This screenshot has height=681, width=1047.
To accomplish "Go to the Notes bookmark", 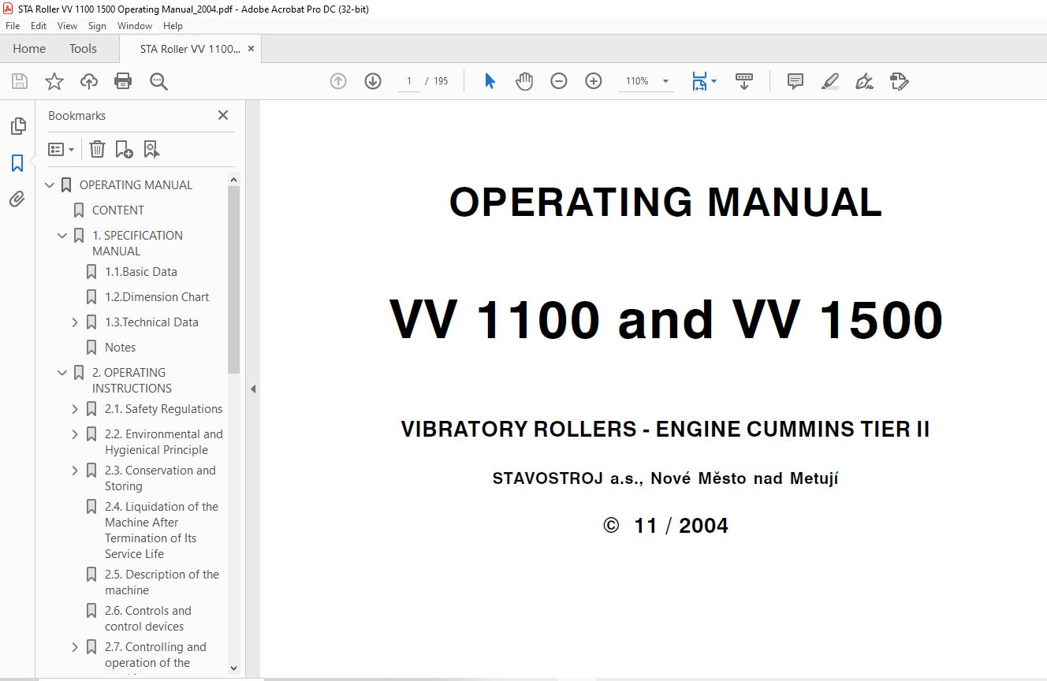I will [120, 348].
